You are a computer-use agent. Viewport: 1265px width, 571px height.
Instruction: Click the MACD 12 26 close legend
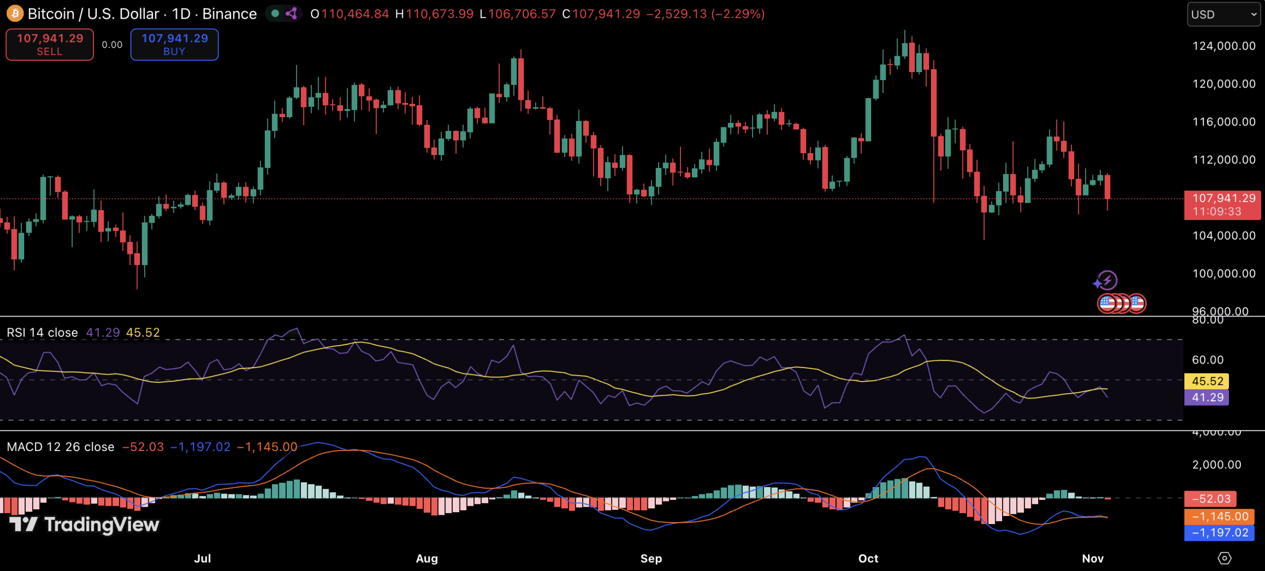(x=60, y=447)
